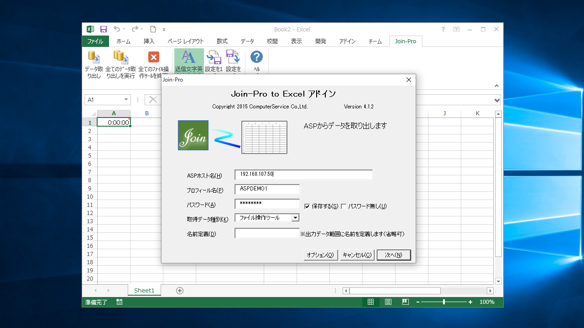
Task: Switch to the チーム tab
Action: [x=375, y=41]
